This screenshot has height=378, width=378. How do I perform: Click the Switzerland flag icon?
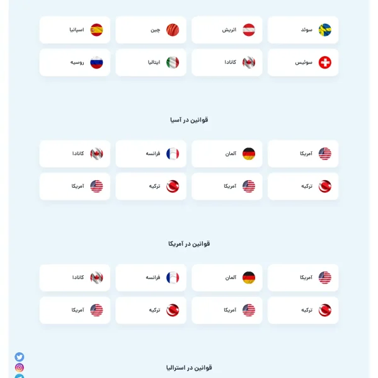(x=324, y=62)
